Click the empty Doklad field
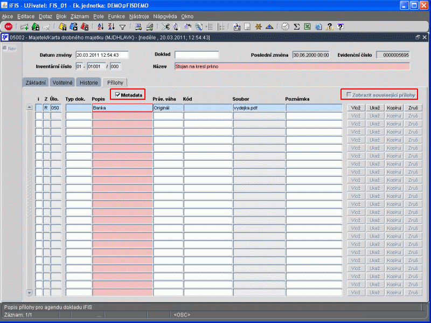 coord(197,55)
